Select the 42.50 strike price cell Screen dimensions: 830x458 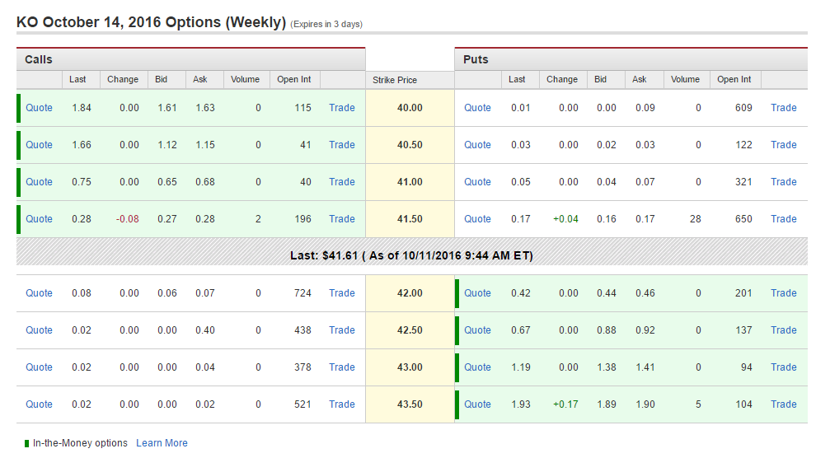(x=410, y=330)
